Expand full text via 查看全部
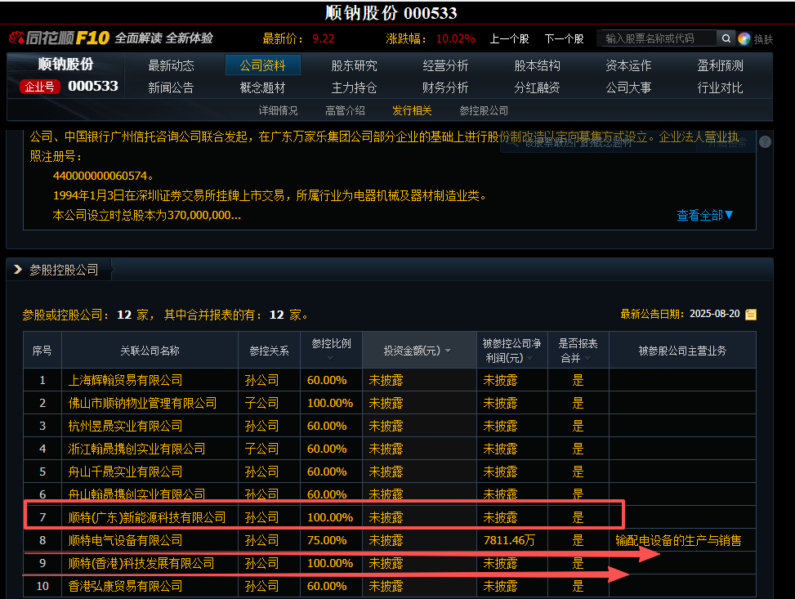The width and height of the screenshot is (795, 599). [705, 215]
